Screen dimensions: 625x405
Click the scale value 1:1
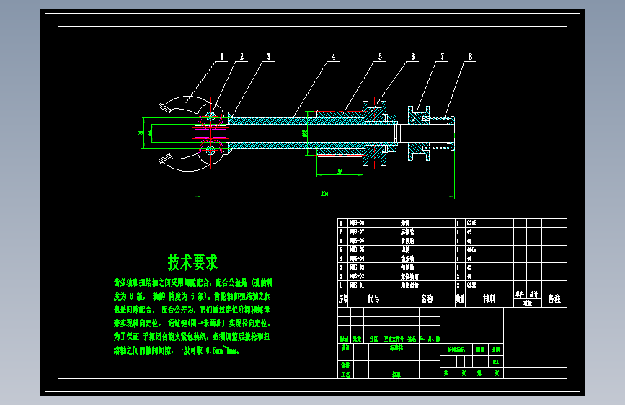pos(495,362)
